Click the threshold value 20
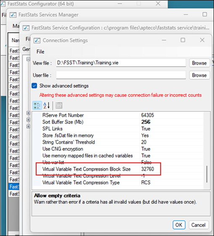Image resolution: width=214 pixels, height=236 pixels. pos(144,142)
